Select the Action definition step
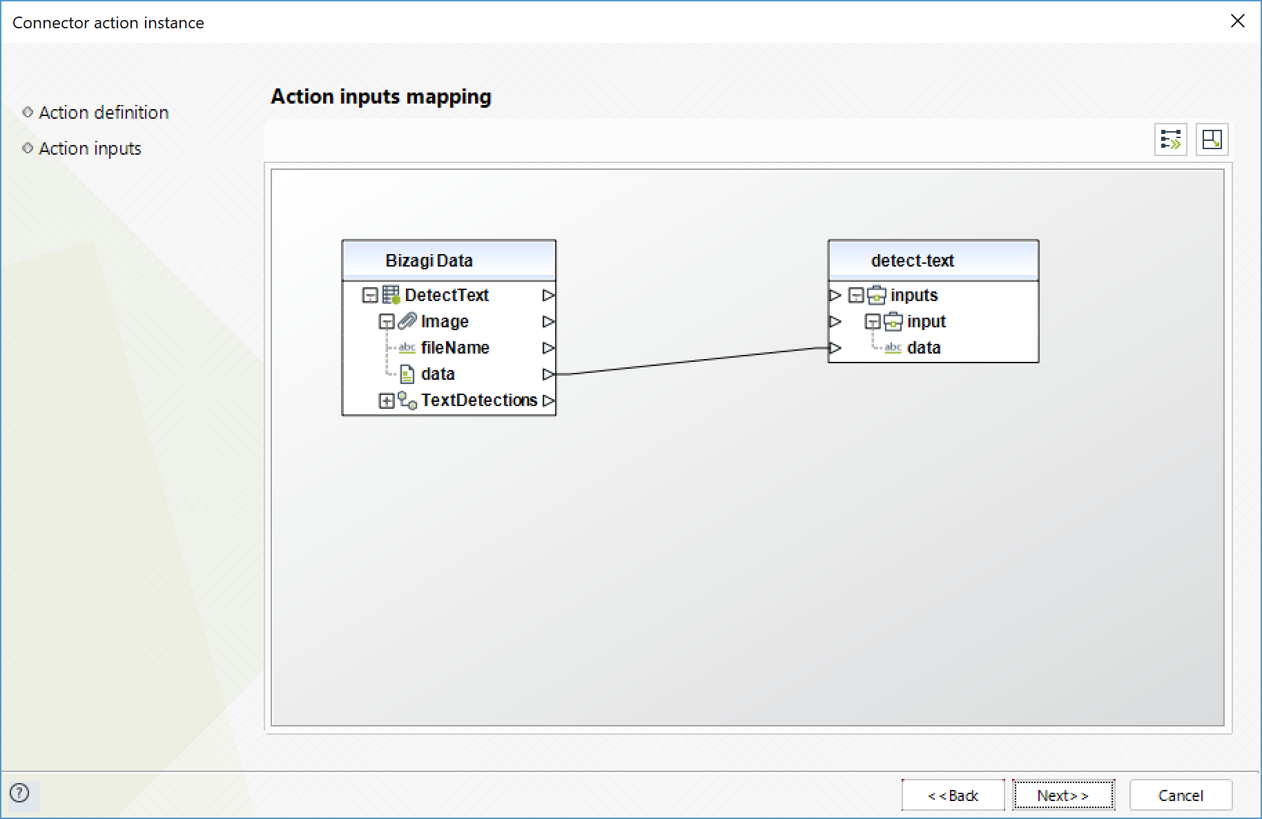The height and width of the screenshot is (819, 1262). pos(104,113)
